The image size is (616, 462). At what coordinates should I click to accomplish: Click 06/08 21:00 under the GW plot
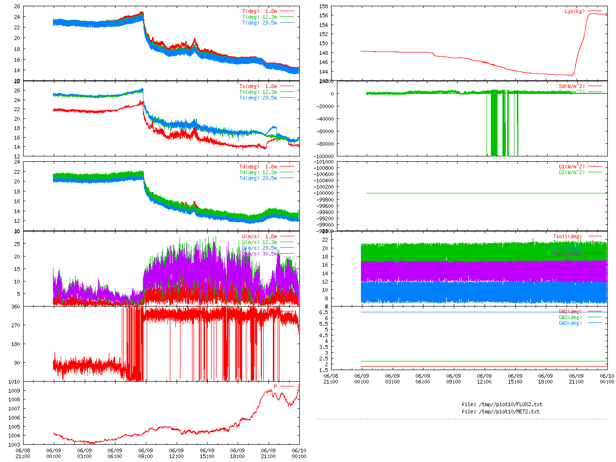tap(331, 379)
